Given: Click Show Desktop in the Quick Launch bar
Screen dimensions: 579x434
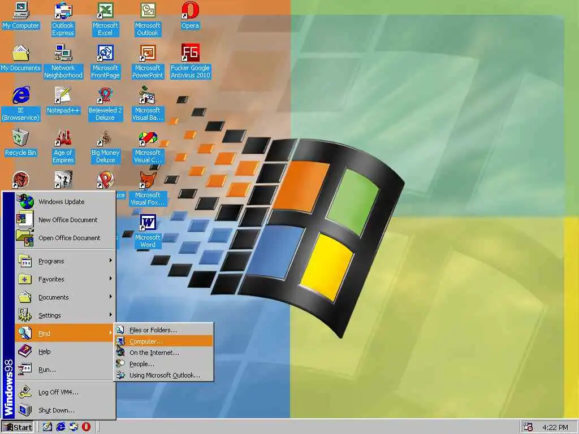Looking at the screenshot, I should (x=47, y=427).
